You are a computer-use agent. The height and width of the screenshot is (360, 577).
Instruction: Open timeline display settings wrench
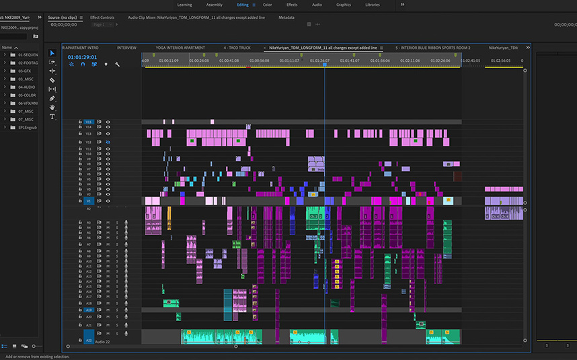(117, 64)
